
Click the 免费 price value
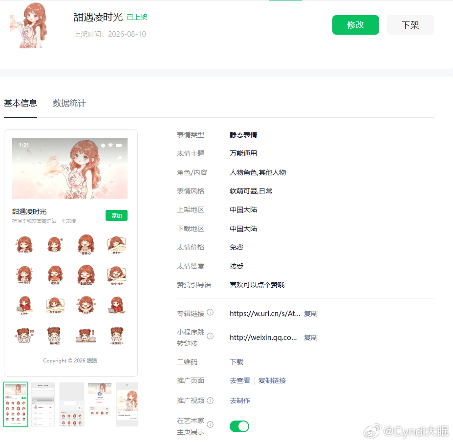click(x=237, y=247)
